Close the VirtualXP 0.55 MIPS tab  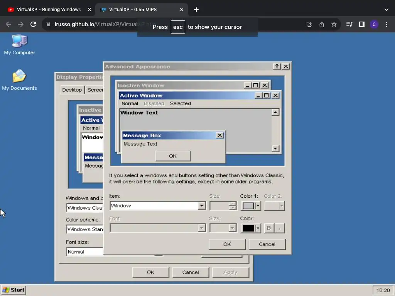pyautogui.click(x=182, y=10)
